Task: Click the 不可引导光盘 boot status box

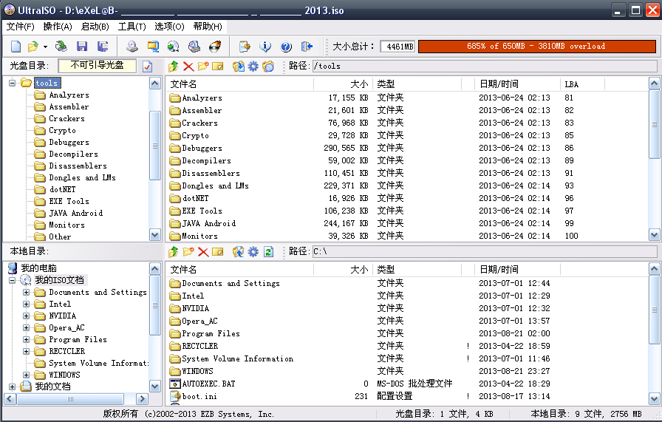Action: [x=97, y=66]
